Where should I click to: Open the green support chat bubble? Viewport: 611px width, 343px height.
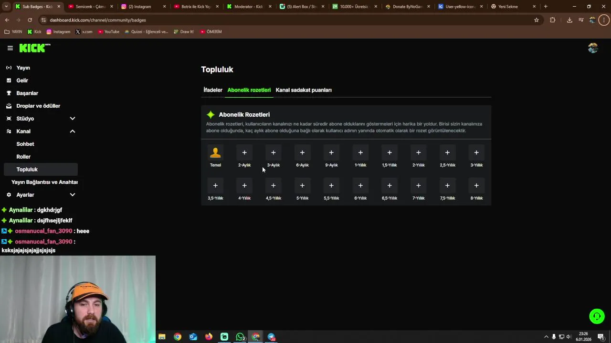coord(597,316)
